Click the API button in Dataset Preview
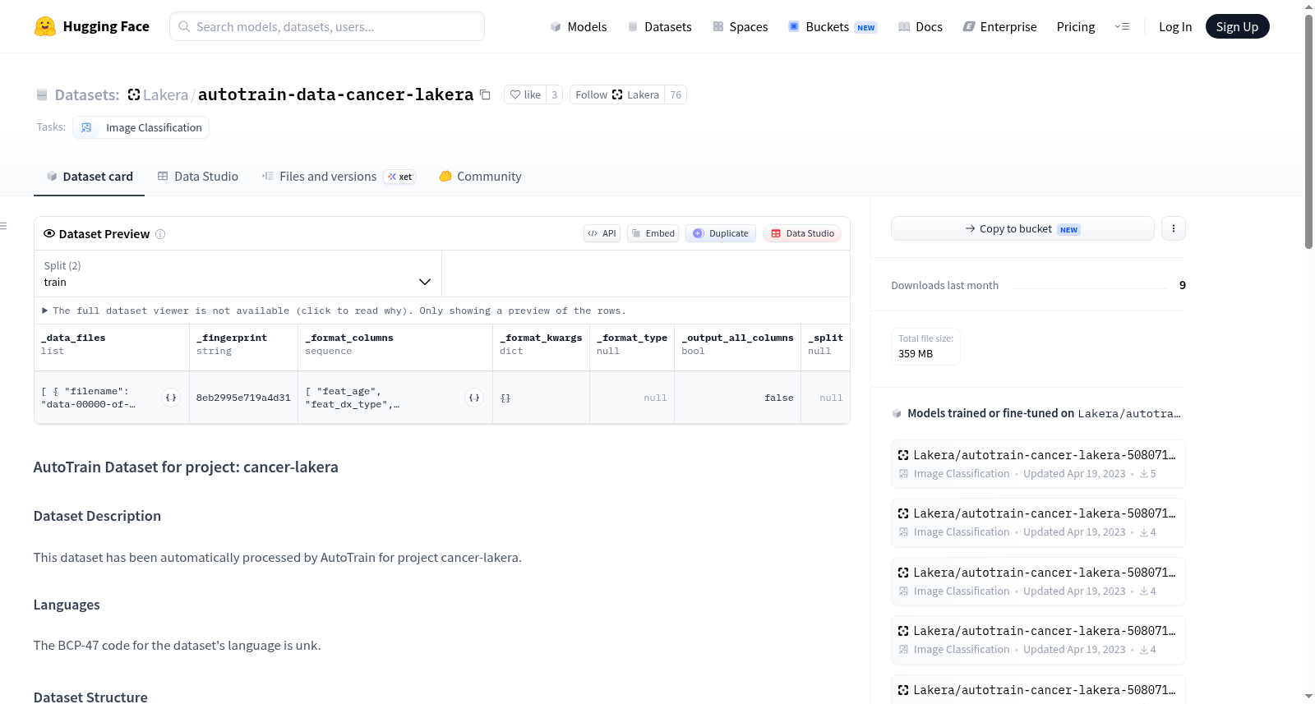Image resolution: width=1315 pixels, height=704 pixels. tap(602, 233)
